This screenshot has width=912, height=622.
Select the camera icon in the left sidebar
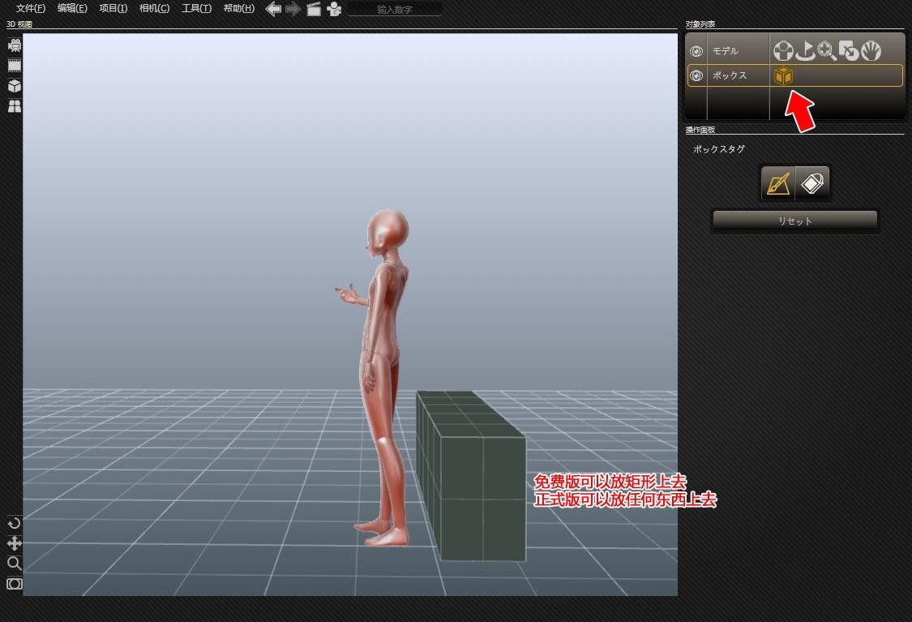pos(14,45)
